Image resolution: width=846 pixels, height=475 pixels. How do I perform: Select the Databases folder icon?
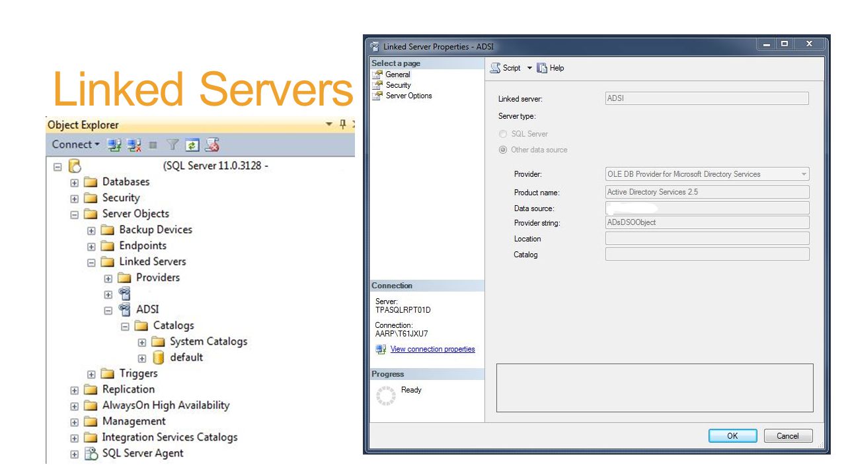click(x=91, y=182)
